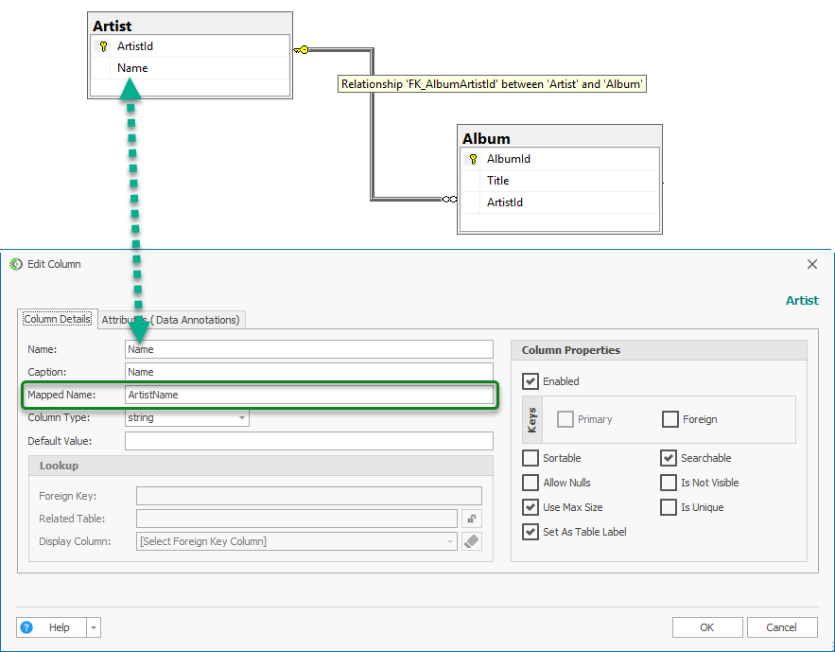Uncheck the Enabled checkbox
Image resolution: width=835 pixels, height=652 pixels.
531,381
